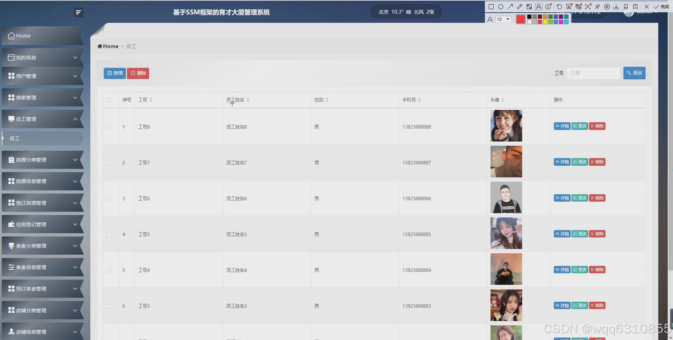The height and width of the screenshot is (340, 673).
Task: Select the arrow annotation tool
Action: (510, 7)
